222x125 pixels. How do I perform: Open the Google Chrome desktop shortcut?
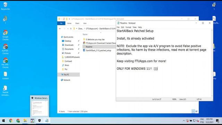[6, 35]
